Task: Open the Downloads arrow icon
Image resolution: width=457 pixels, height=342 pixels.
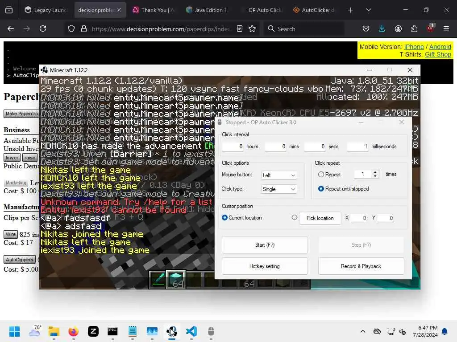Action: pos(382,28)
